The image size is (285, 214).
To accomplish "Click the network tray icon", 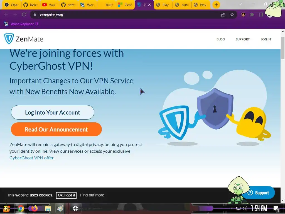I will (x=238, y=208).
